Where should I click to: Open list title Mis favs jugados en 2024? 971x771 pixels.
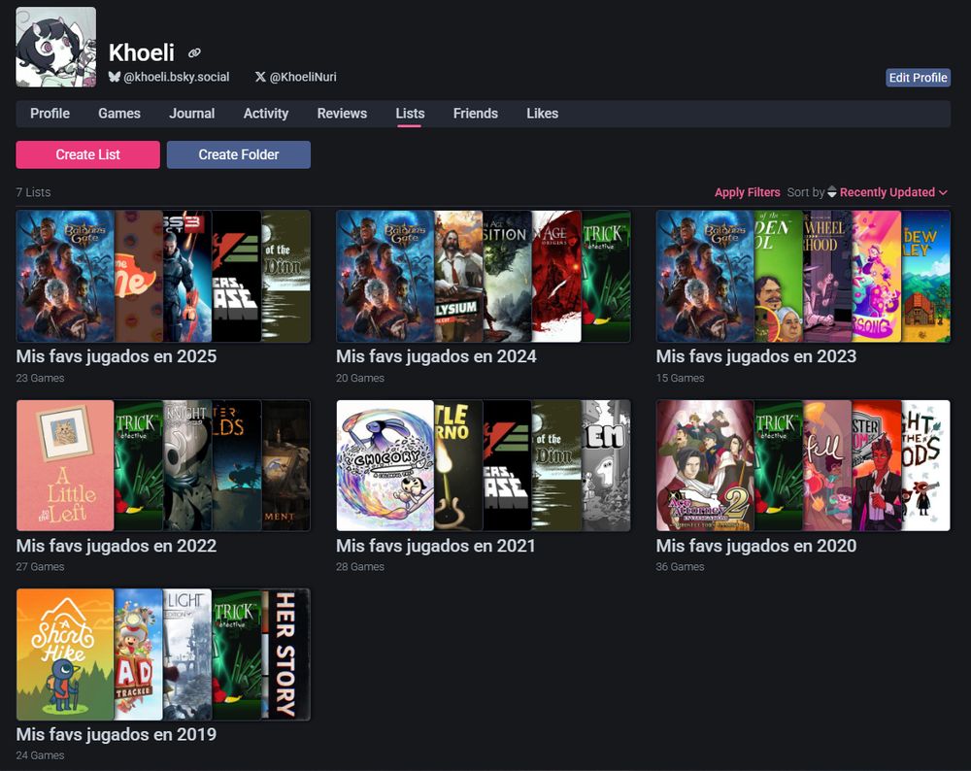436,356
